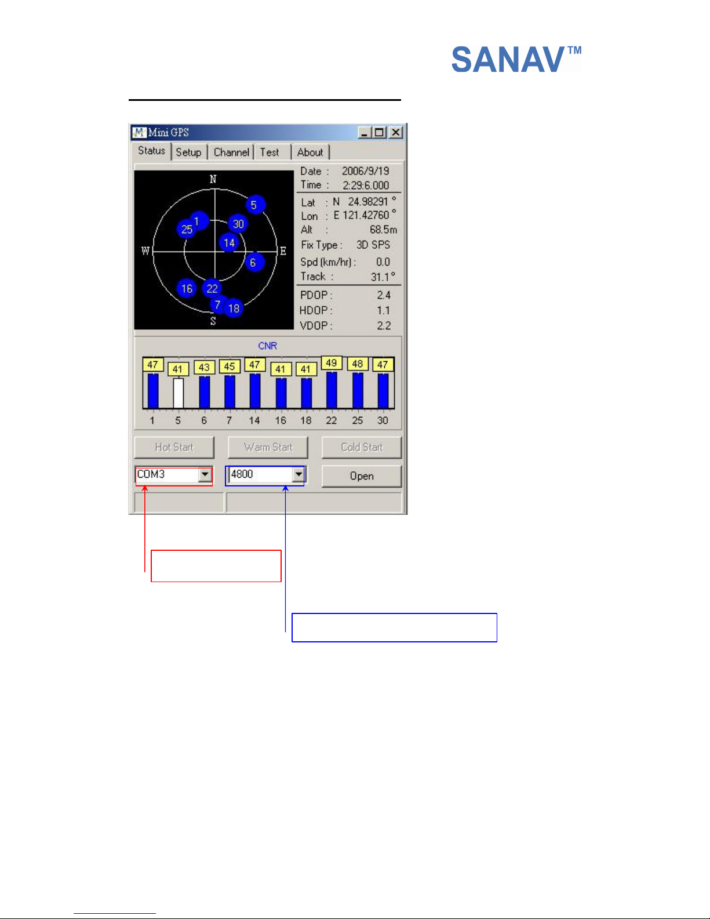Viewport: 710px width, 919px height.
Task: Close the Mini GPS window
Action: point(396,132)
